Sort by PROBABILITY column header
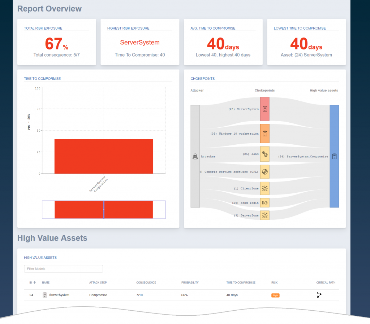 point(190,283)
